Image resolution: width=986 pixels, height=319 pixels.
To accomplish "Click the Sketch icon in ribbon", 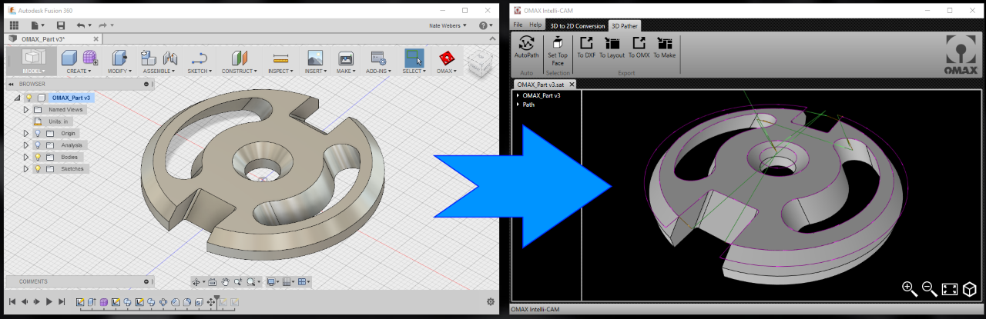I will pos(199,58).
